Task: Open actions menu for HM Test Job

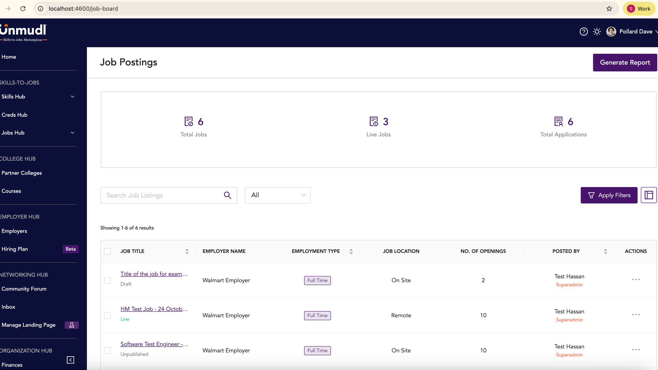Action: (636, 315)
